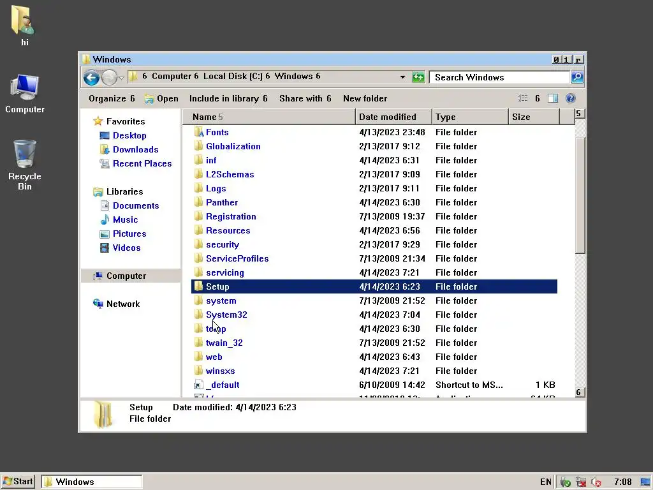Select the Recycle Bin desktop icon

(24, 165)
